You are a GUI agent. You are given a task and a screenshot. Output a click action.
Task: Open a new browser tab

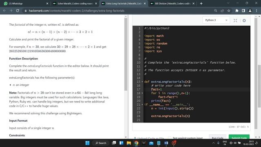[x=201, y=4]
